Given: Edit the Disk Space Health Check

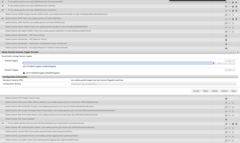Looking at the screenshot, I should 226,32.
